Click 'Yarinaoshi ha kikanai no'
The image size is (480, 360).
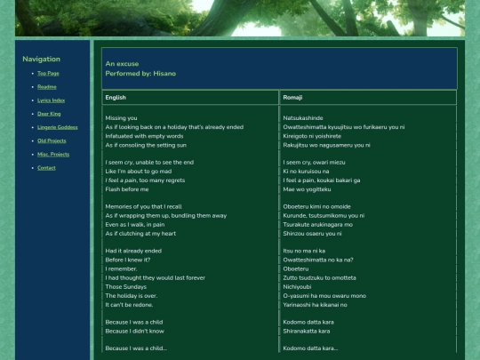click(x=315, y=305)
